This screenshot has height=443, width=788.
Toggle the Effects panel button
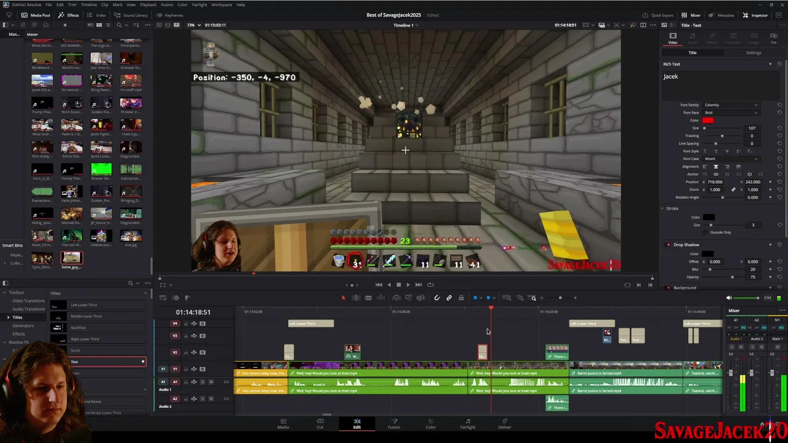click(70, 15)
